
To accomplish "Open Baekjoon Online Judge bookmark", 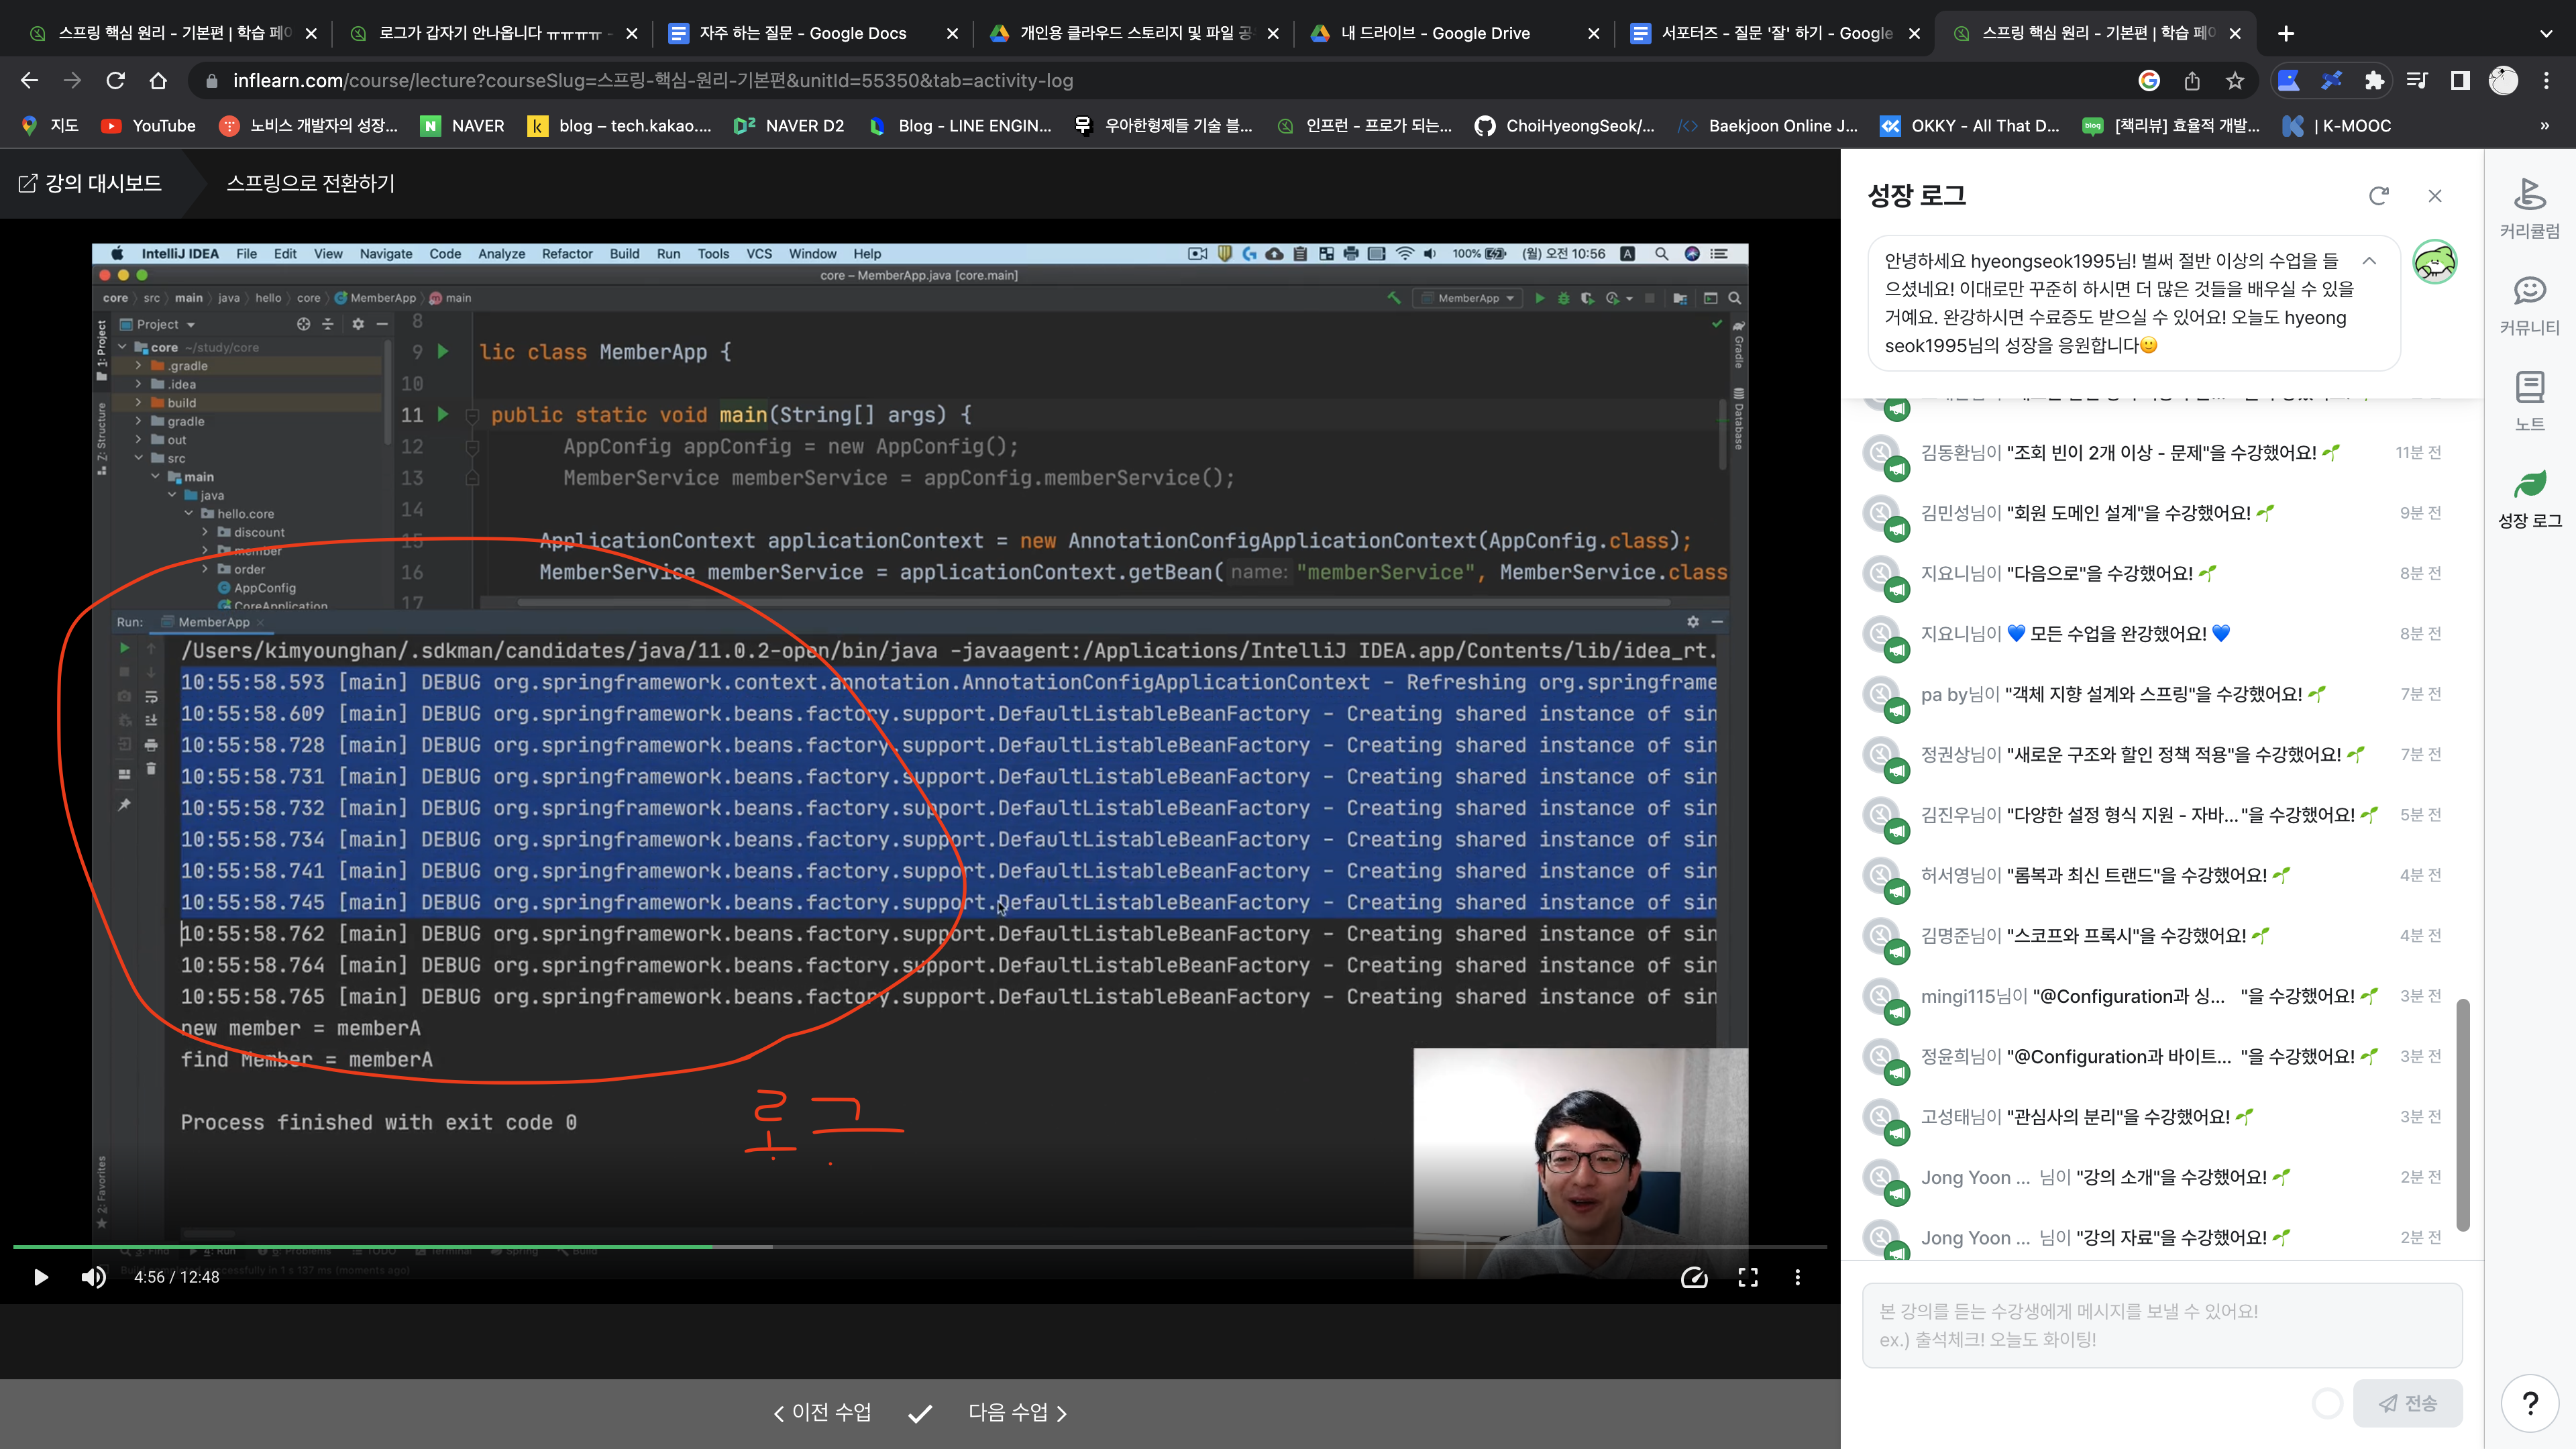I will point(1768,126).
